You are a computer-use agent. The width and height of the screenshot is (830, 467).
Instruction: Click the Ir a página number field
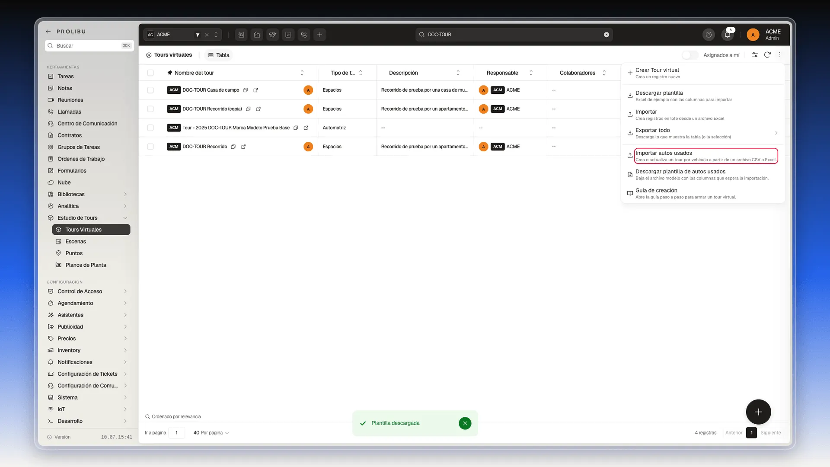coord(176,433)
